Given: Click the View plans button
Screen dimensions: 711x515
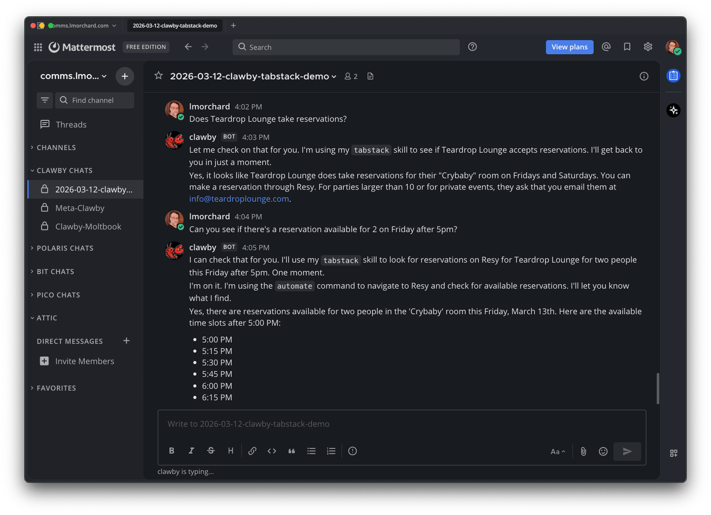Looking at the screenshot, I should tap(569, 47).
